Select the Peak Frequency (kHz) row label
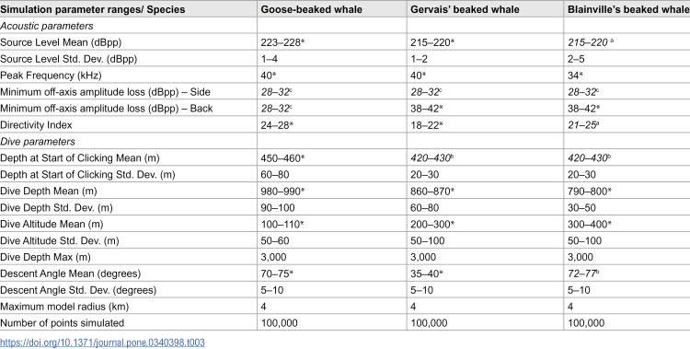Screen dimensions: 690x349 click(51, 76)
